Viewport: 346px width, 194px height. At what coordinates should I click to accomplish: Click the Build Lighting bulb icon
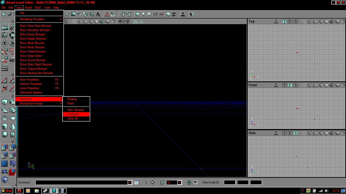coord(143,14)
